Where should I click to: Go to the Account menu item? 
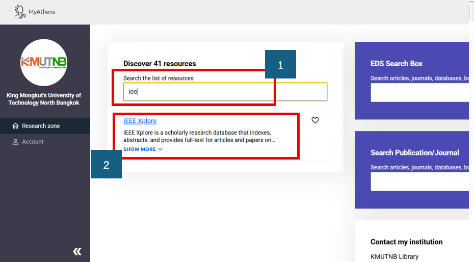(33, 142)
